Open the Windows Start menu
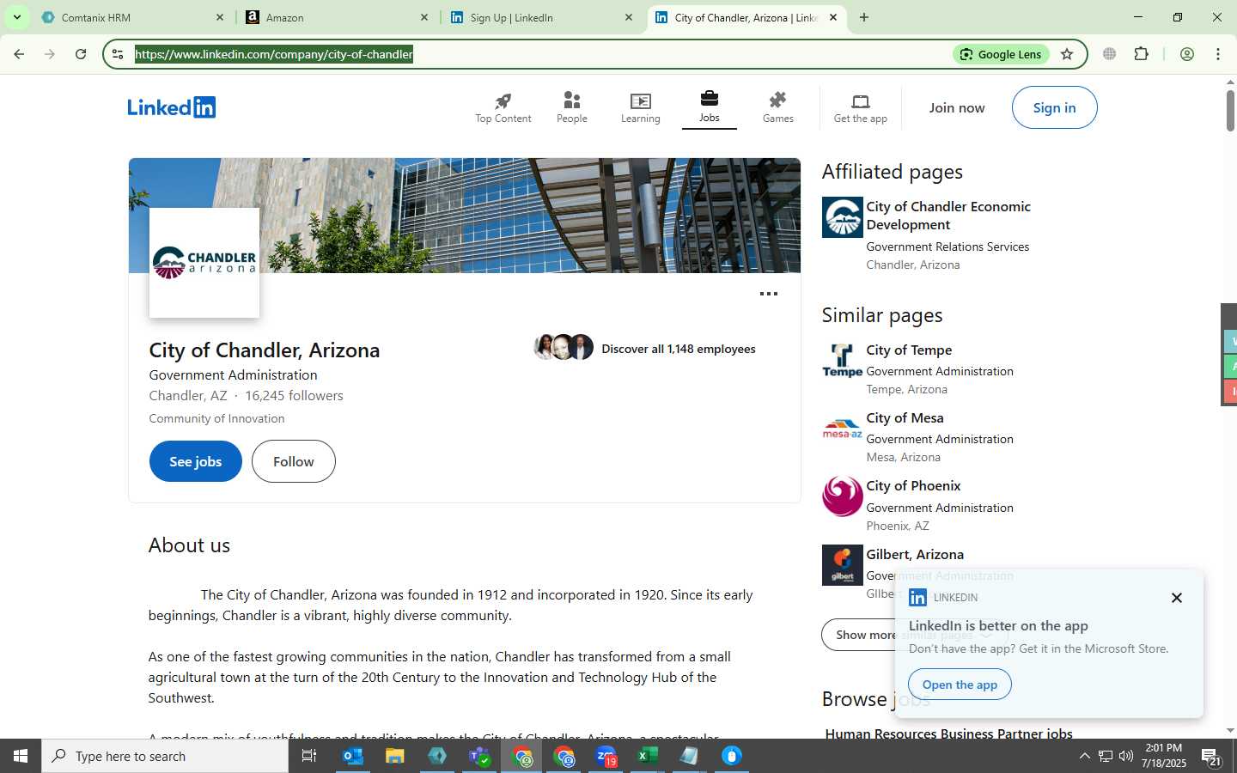The image size is (1237, 773). [x=21, y=756]
